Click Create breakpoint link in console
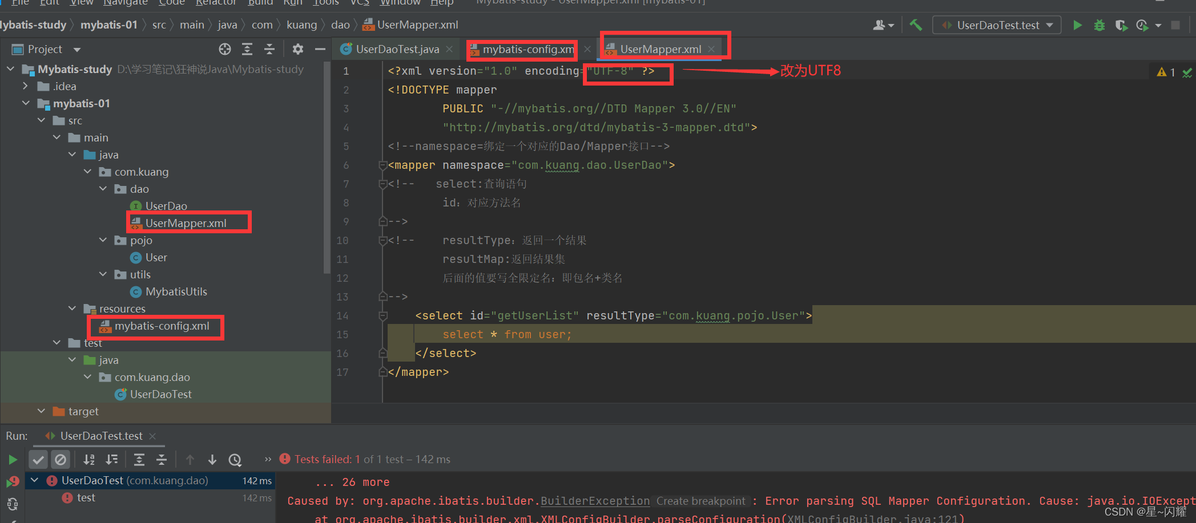Viewport: 1196px width, 523px height. coord(701,501)
